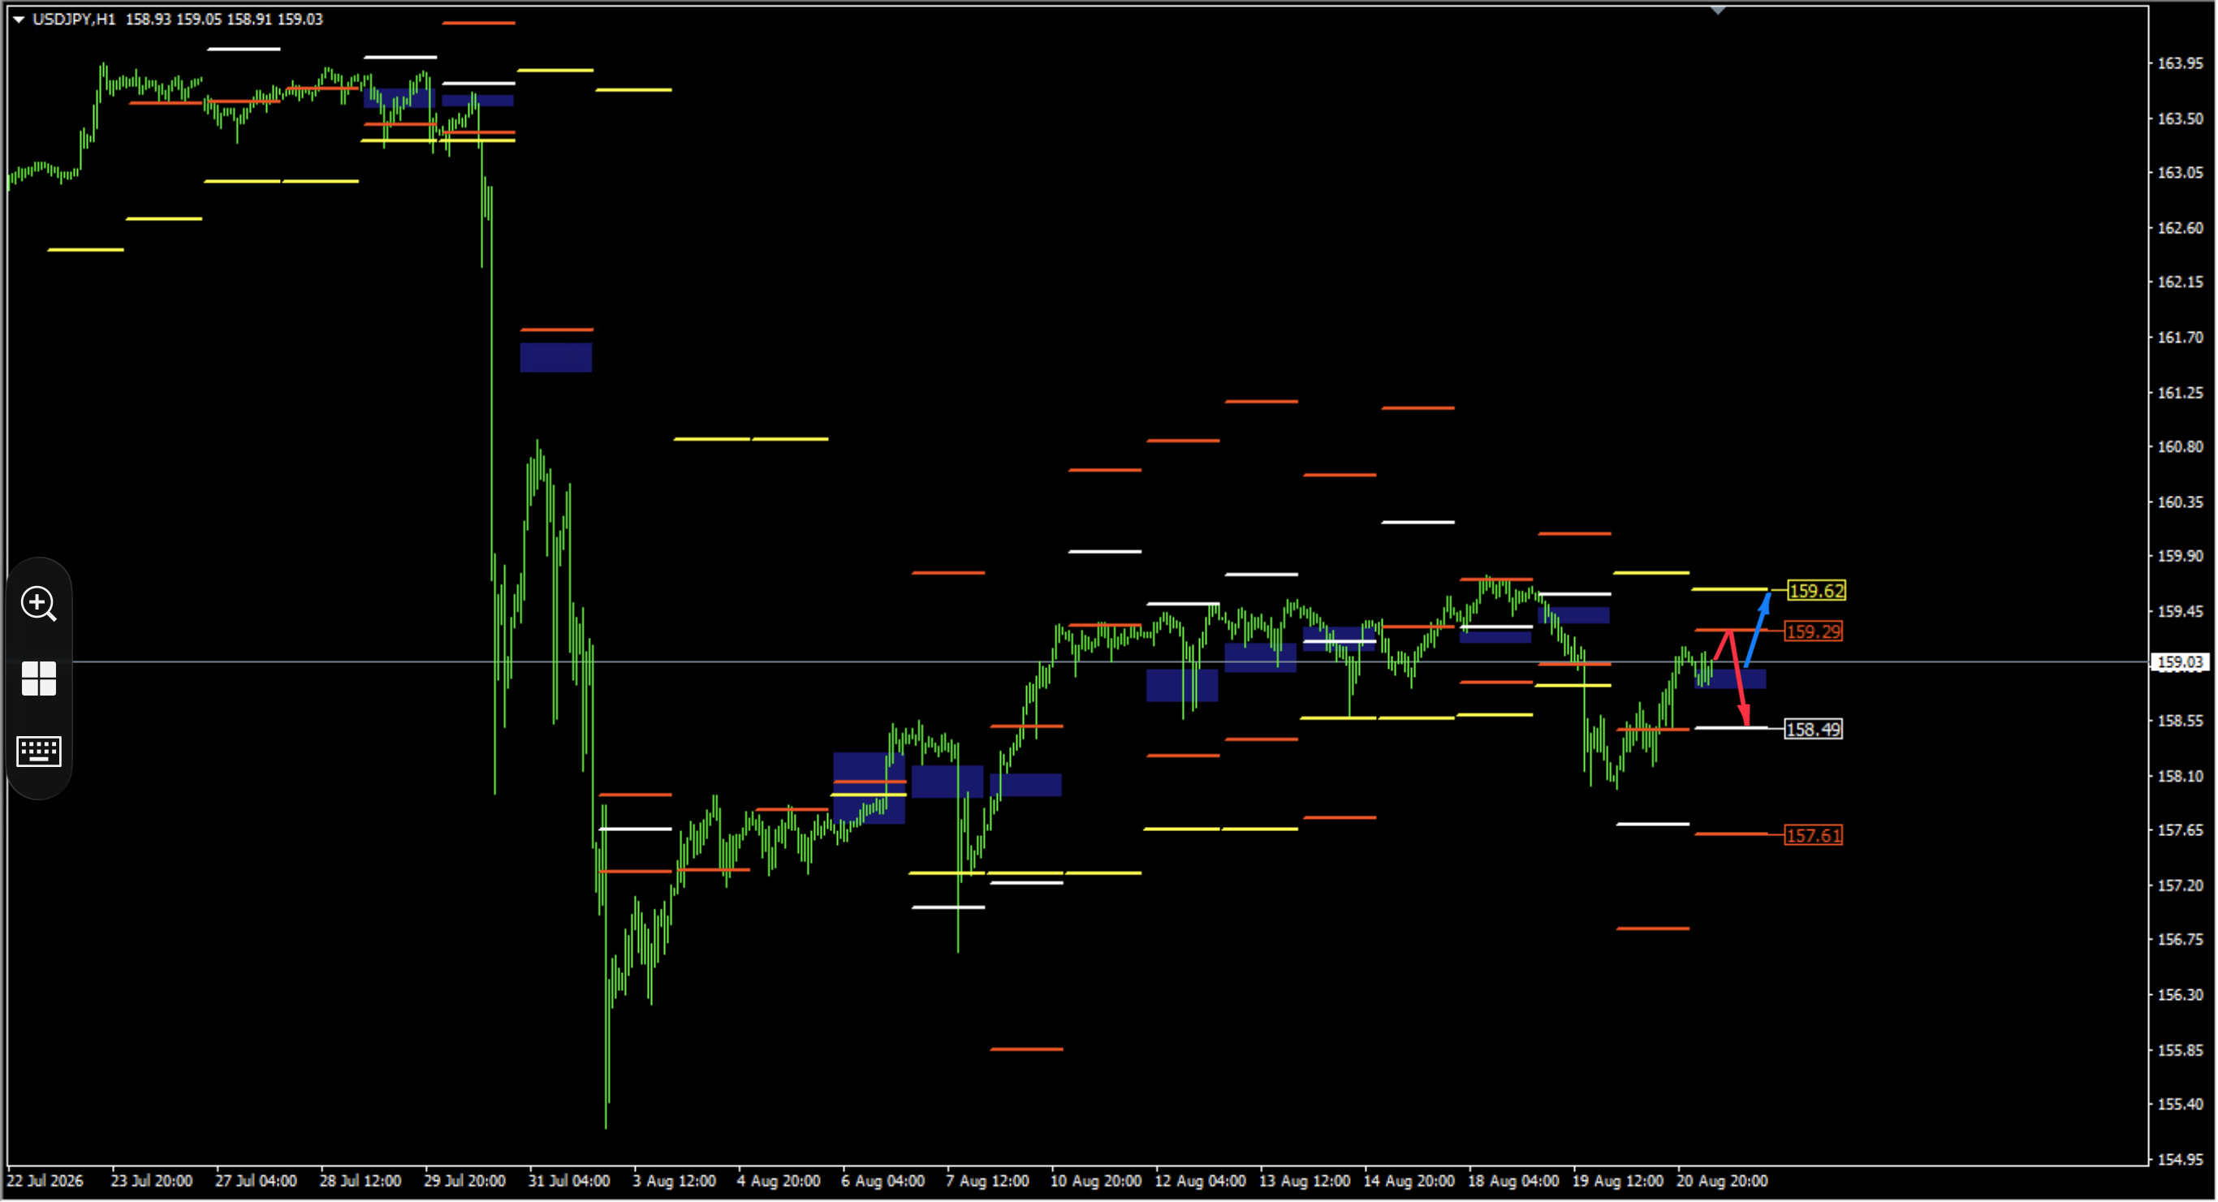Image resolution: width=2218 pixels, height=1202 pixels.
Task: Expand the USDJPY,H1 chart title arrow
Action: (x=18, y=19)
